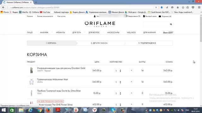Click the search magnifier icon on Oriflame
The image size is (202, 113).
coord(171,24)
